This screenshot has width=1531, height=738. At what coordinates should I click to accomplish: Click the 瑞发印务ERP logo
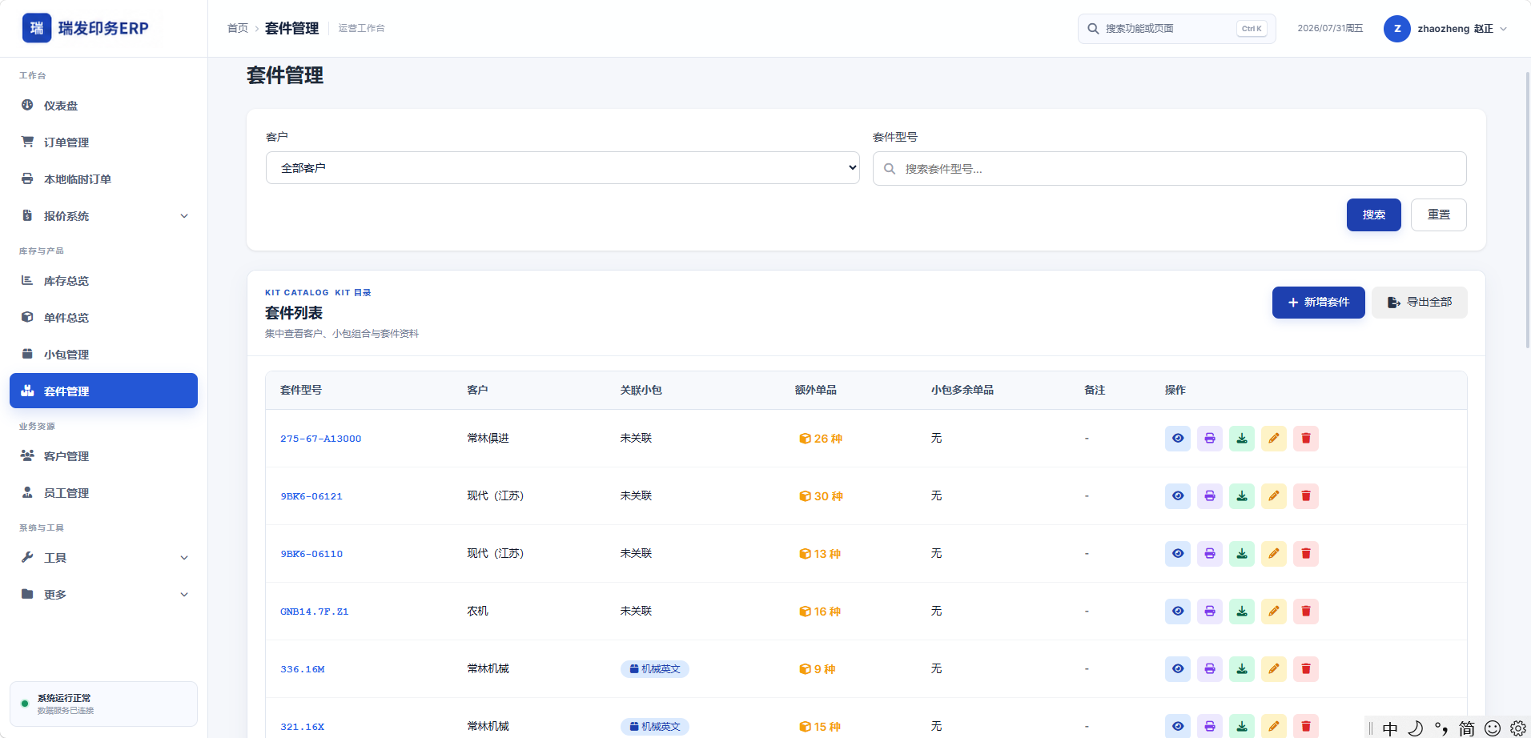click(86, 28)
